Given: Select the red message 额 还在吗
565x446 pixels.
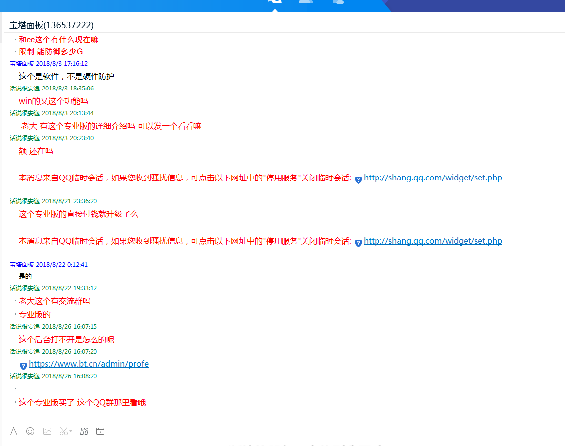Looking at the screenshot, I should tap(36, 151).
